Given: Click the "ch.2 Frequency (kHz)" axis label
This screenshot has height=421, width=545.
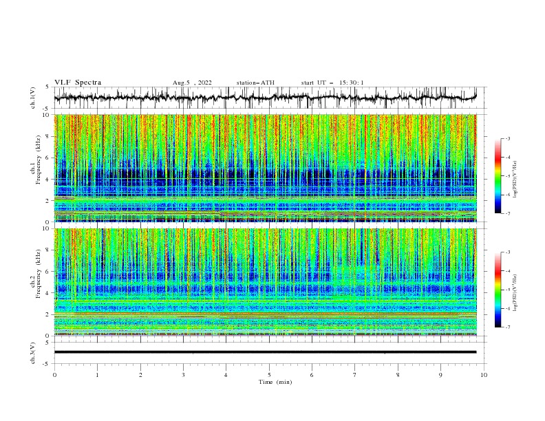Looking at the screenshot, I should pos(36,274).
